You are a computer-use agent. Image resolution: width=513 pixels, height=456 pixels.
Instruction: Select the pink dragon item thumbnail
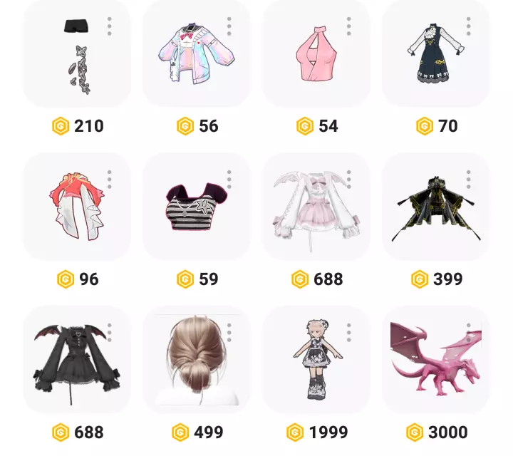[436, 360]
